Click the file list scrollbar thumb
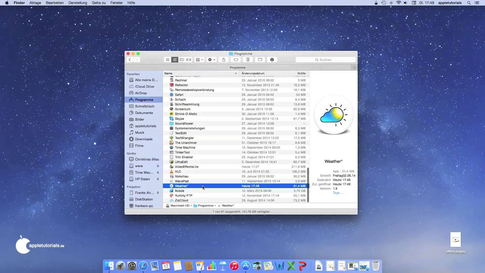 (308, 185)
